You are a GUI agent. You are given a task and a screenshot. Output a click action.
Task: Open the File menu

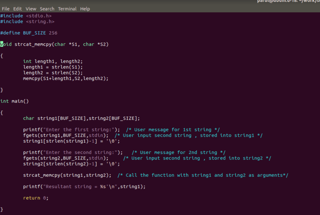coord(6,9)
